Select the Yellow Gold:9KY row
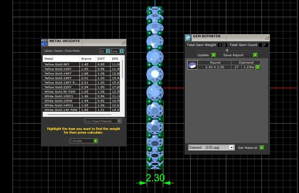Image resolution: width=299 pixels, height=193 pixels. tap(81, 64)
